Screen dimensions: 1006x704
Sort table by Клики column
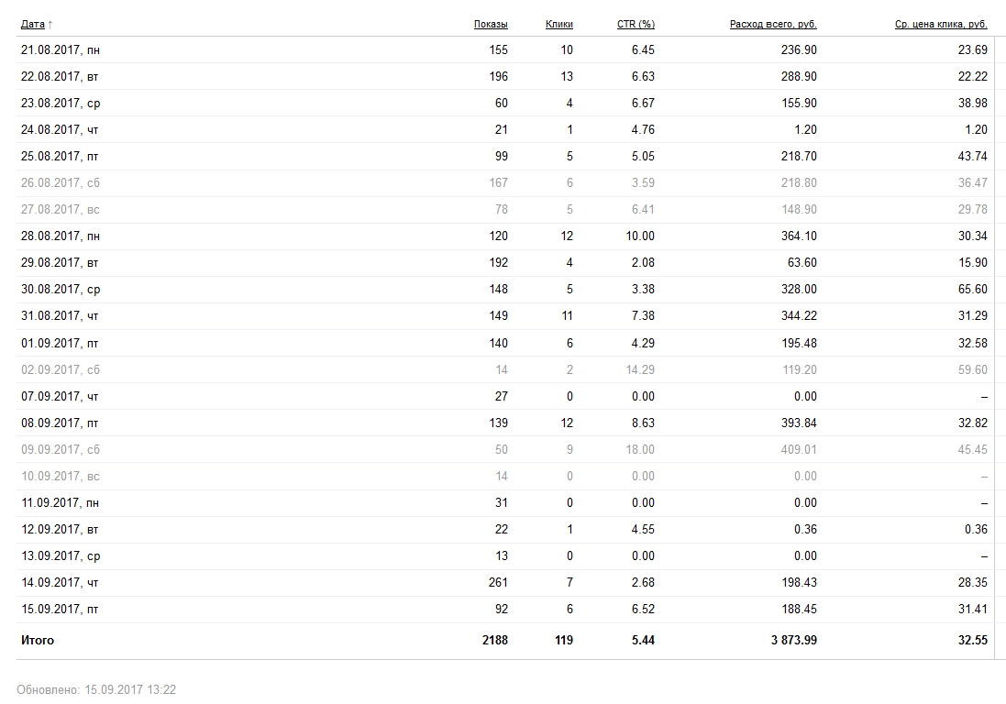point(558,25)
